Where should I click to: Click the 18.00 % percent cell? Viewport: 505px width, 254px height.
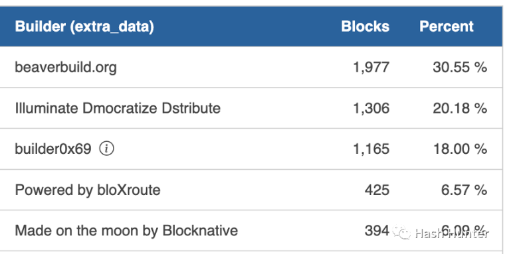click(x=460, y=149)
